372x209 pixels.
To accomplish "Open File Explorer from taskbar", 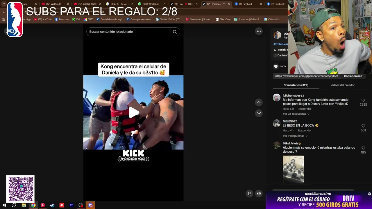I will click(24, 205).
